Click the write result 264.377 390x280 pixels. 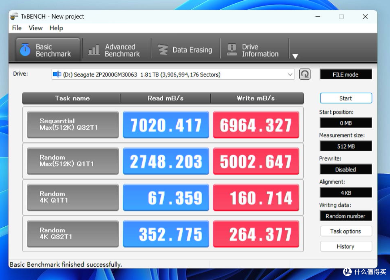tap(256, 234)
